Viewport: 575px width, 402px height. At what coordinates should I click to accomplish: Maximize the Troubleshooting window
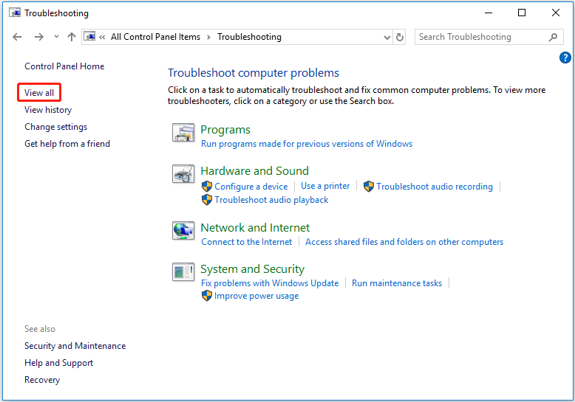[x=522, y=13]
